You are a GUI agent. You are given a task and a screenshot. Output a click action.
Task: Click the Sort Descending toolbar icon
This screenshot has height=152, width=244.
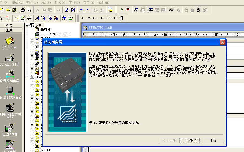102,10
